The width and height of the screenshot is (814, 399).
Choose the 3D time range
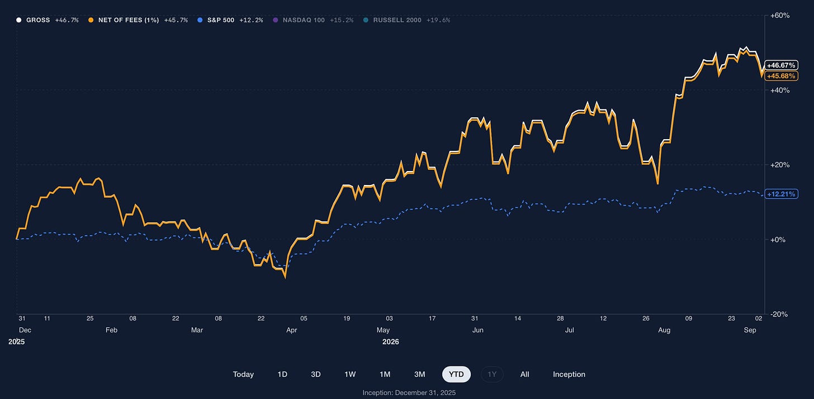coord(316,374)
